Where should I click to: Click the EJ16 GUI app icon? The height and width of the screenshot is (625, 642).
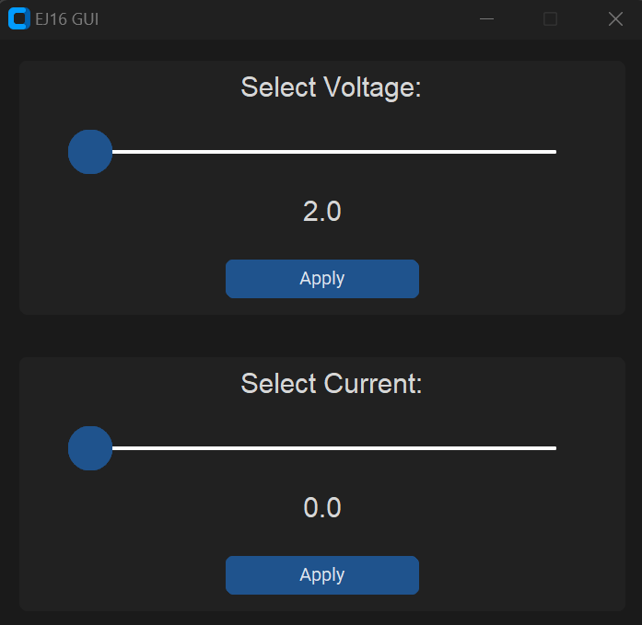coord(18,18)
